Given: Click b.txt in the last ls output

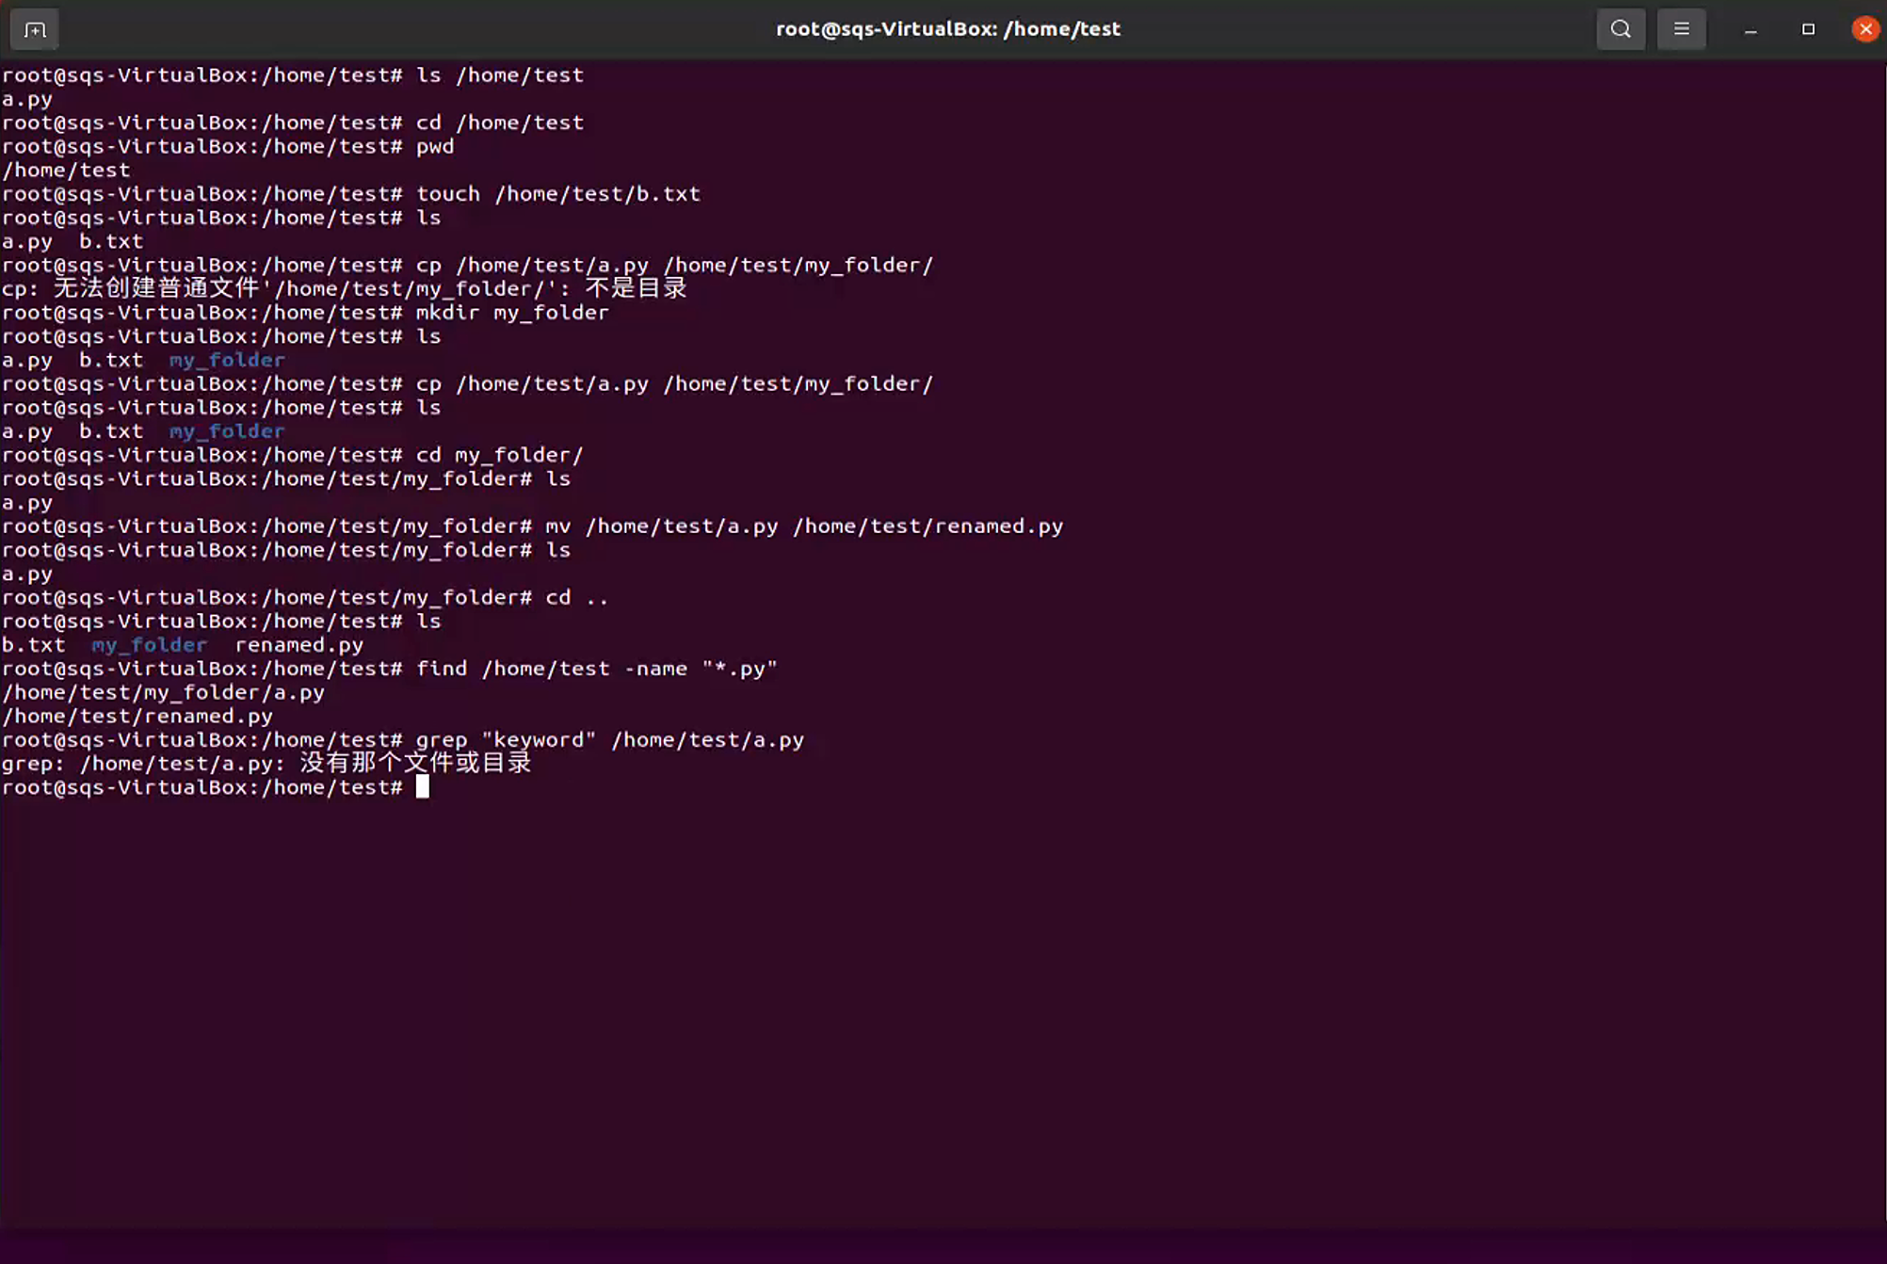Looking at the screenshot, I should 34,645.
